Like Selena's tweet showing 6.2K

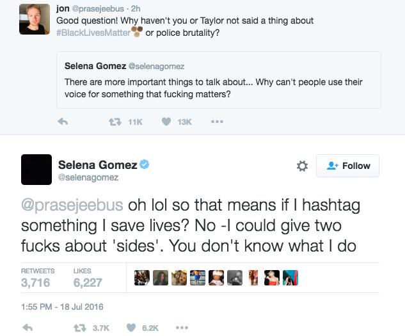coord(131,327)
